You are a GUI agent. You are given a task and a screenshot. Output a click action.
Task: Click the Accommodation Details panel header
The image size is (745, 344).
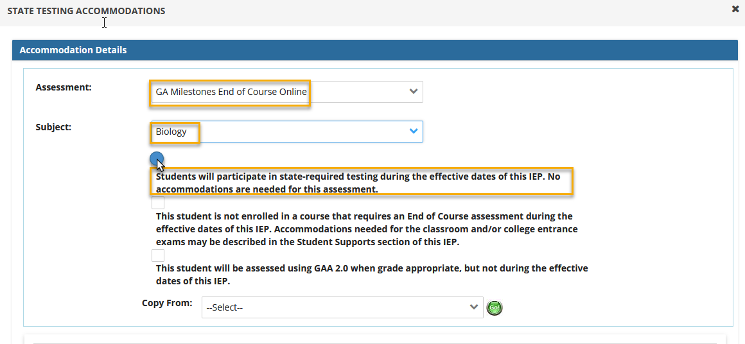(372, 50)
